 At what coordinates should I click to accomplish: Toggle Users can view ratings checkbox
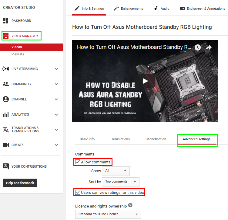point(78,192)
